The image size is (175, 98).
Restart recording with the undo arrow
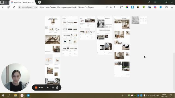(48, 88)
